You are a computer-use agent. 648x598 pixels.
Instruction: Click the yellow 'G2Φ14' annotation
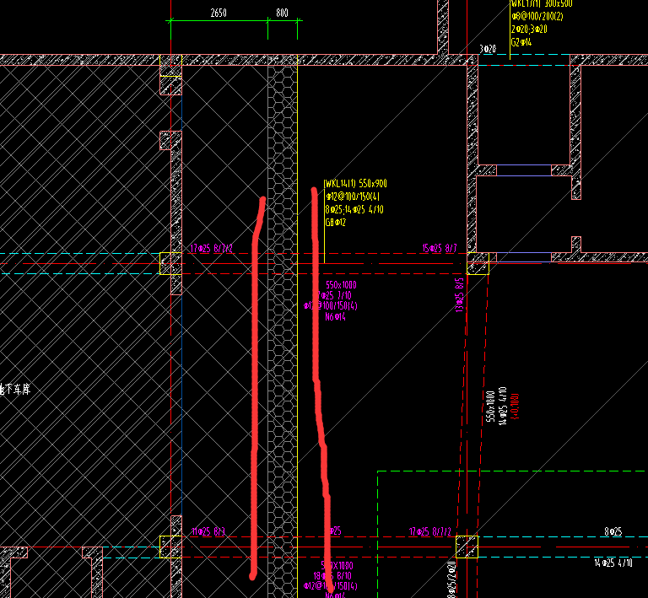(521, 42)
